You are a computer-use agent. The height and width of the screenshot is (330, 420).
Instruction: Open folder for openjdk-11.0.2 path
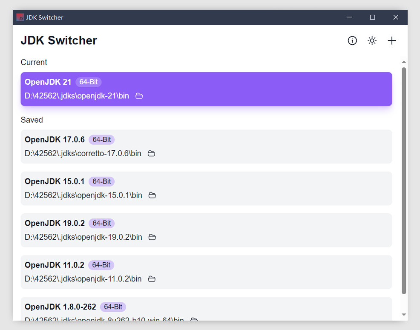152,279
